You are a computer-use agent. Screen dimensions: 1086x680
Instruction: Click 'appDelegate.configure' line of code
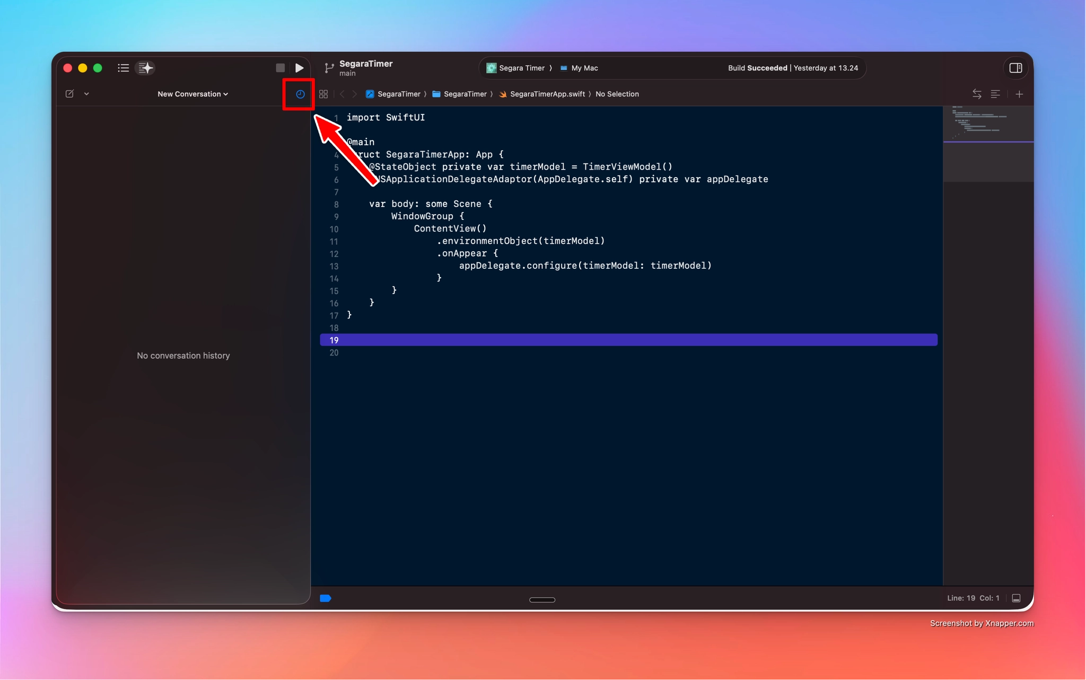(x=585, y=266)
